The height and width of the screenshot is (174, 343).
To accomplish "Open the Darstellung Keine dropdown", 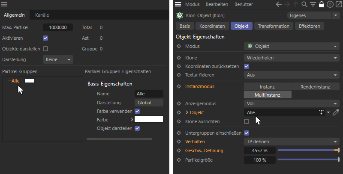I will pos(58,59).
